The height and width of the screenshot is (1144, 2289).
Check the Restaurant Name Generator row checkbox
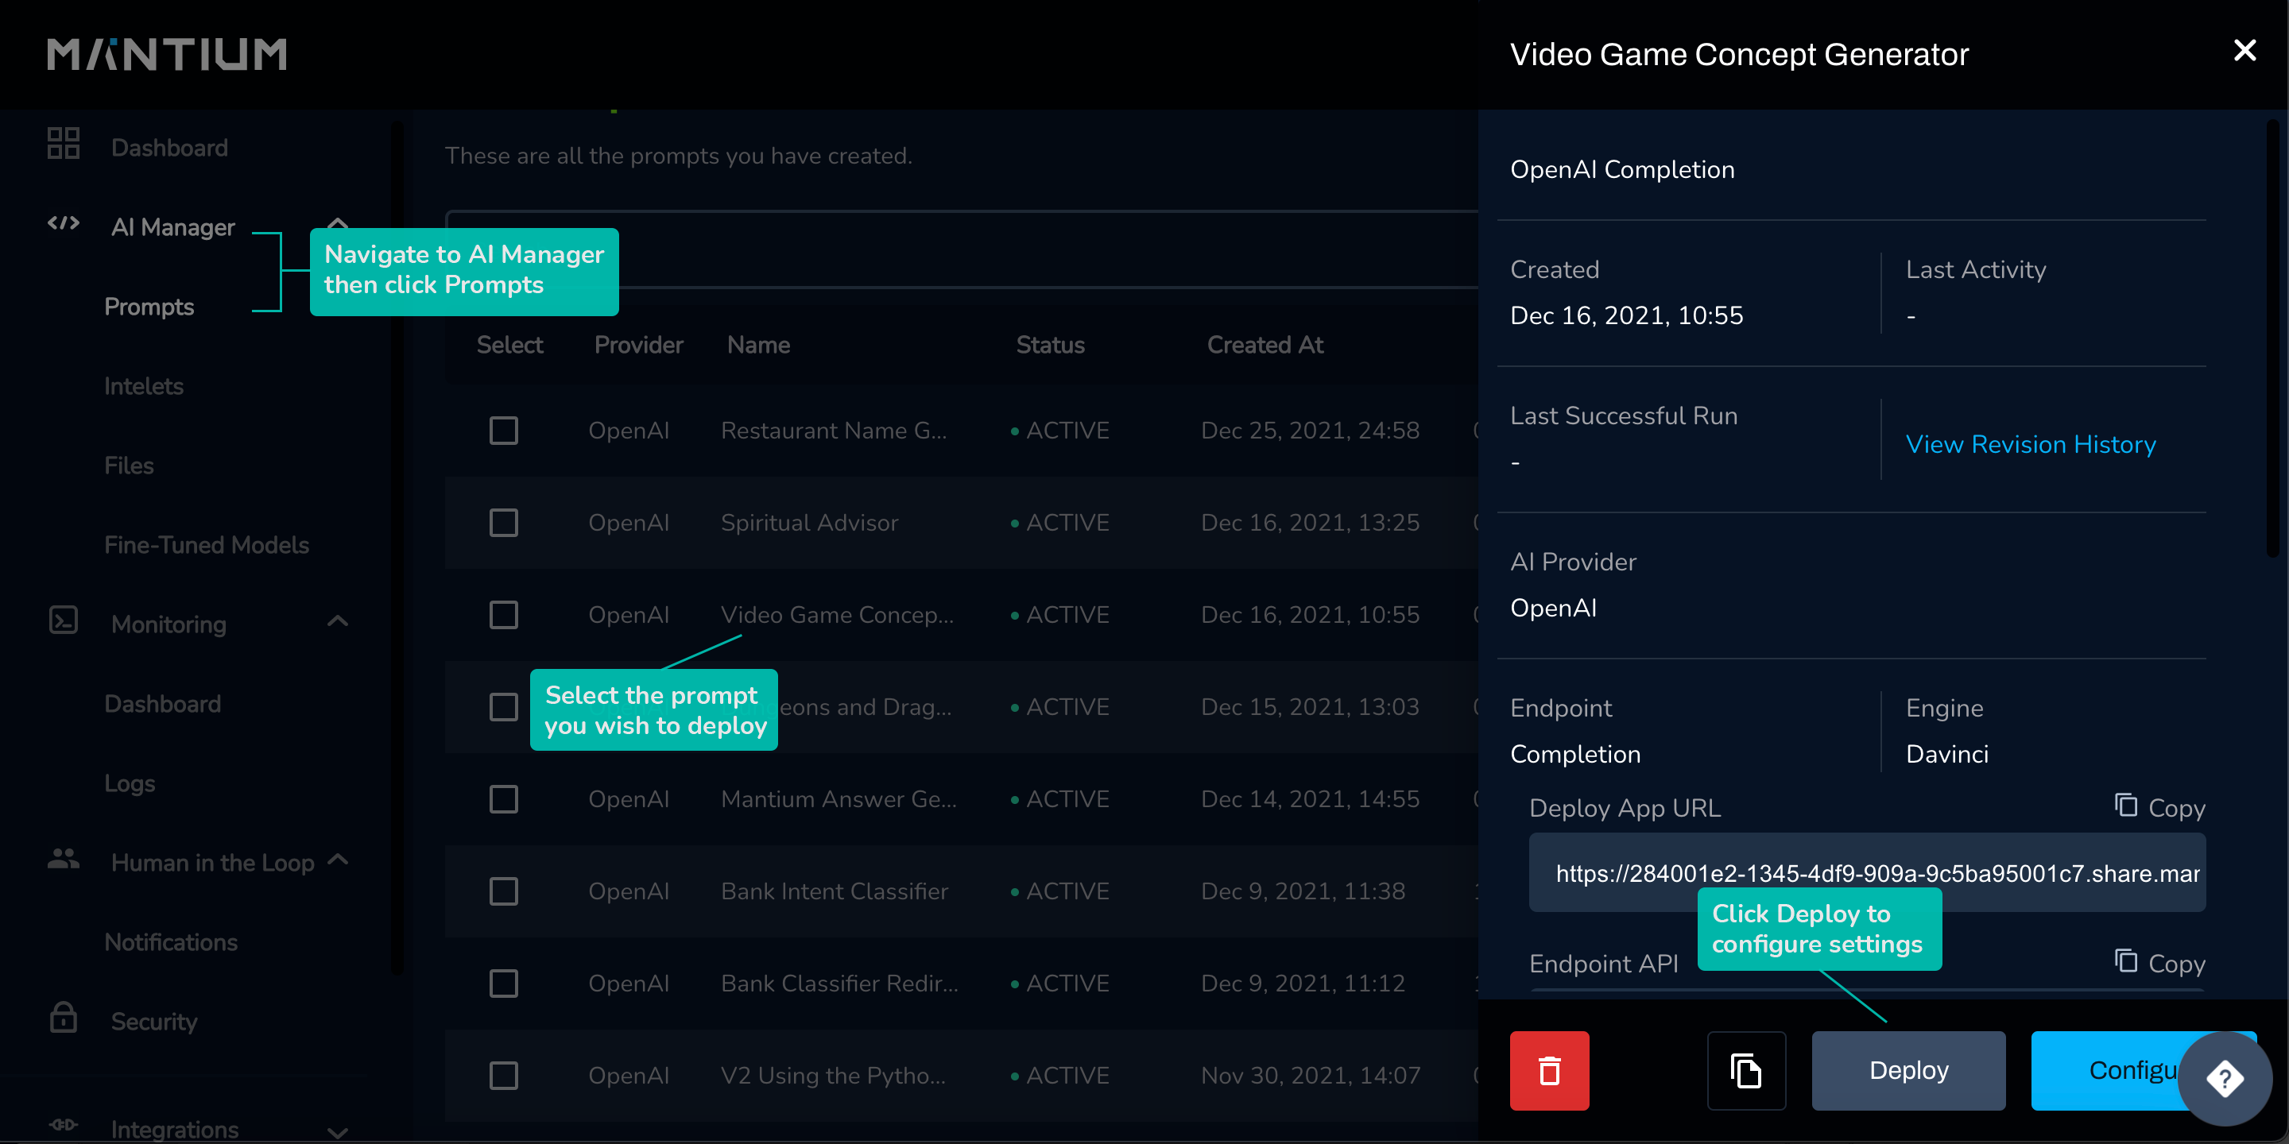pos(504,431)
